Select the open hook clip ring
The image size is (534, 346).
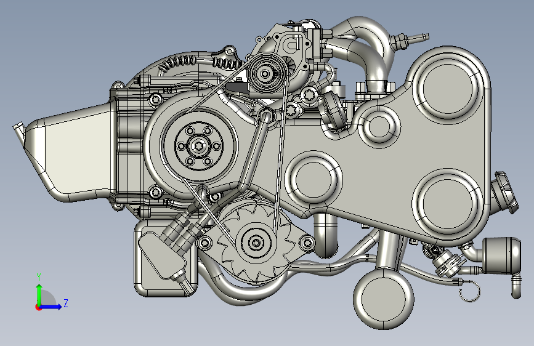click(x=469, y=291)
